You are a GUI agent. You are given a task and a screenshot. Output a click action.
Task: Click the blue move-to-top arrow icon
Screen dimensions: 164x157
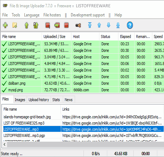pyautogui.click(x=90, y=25)
